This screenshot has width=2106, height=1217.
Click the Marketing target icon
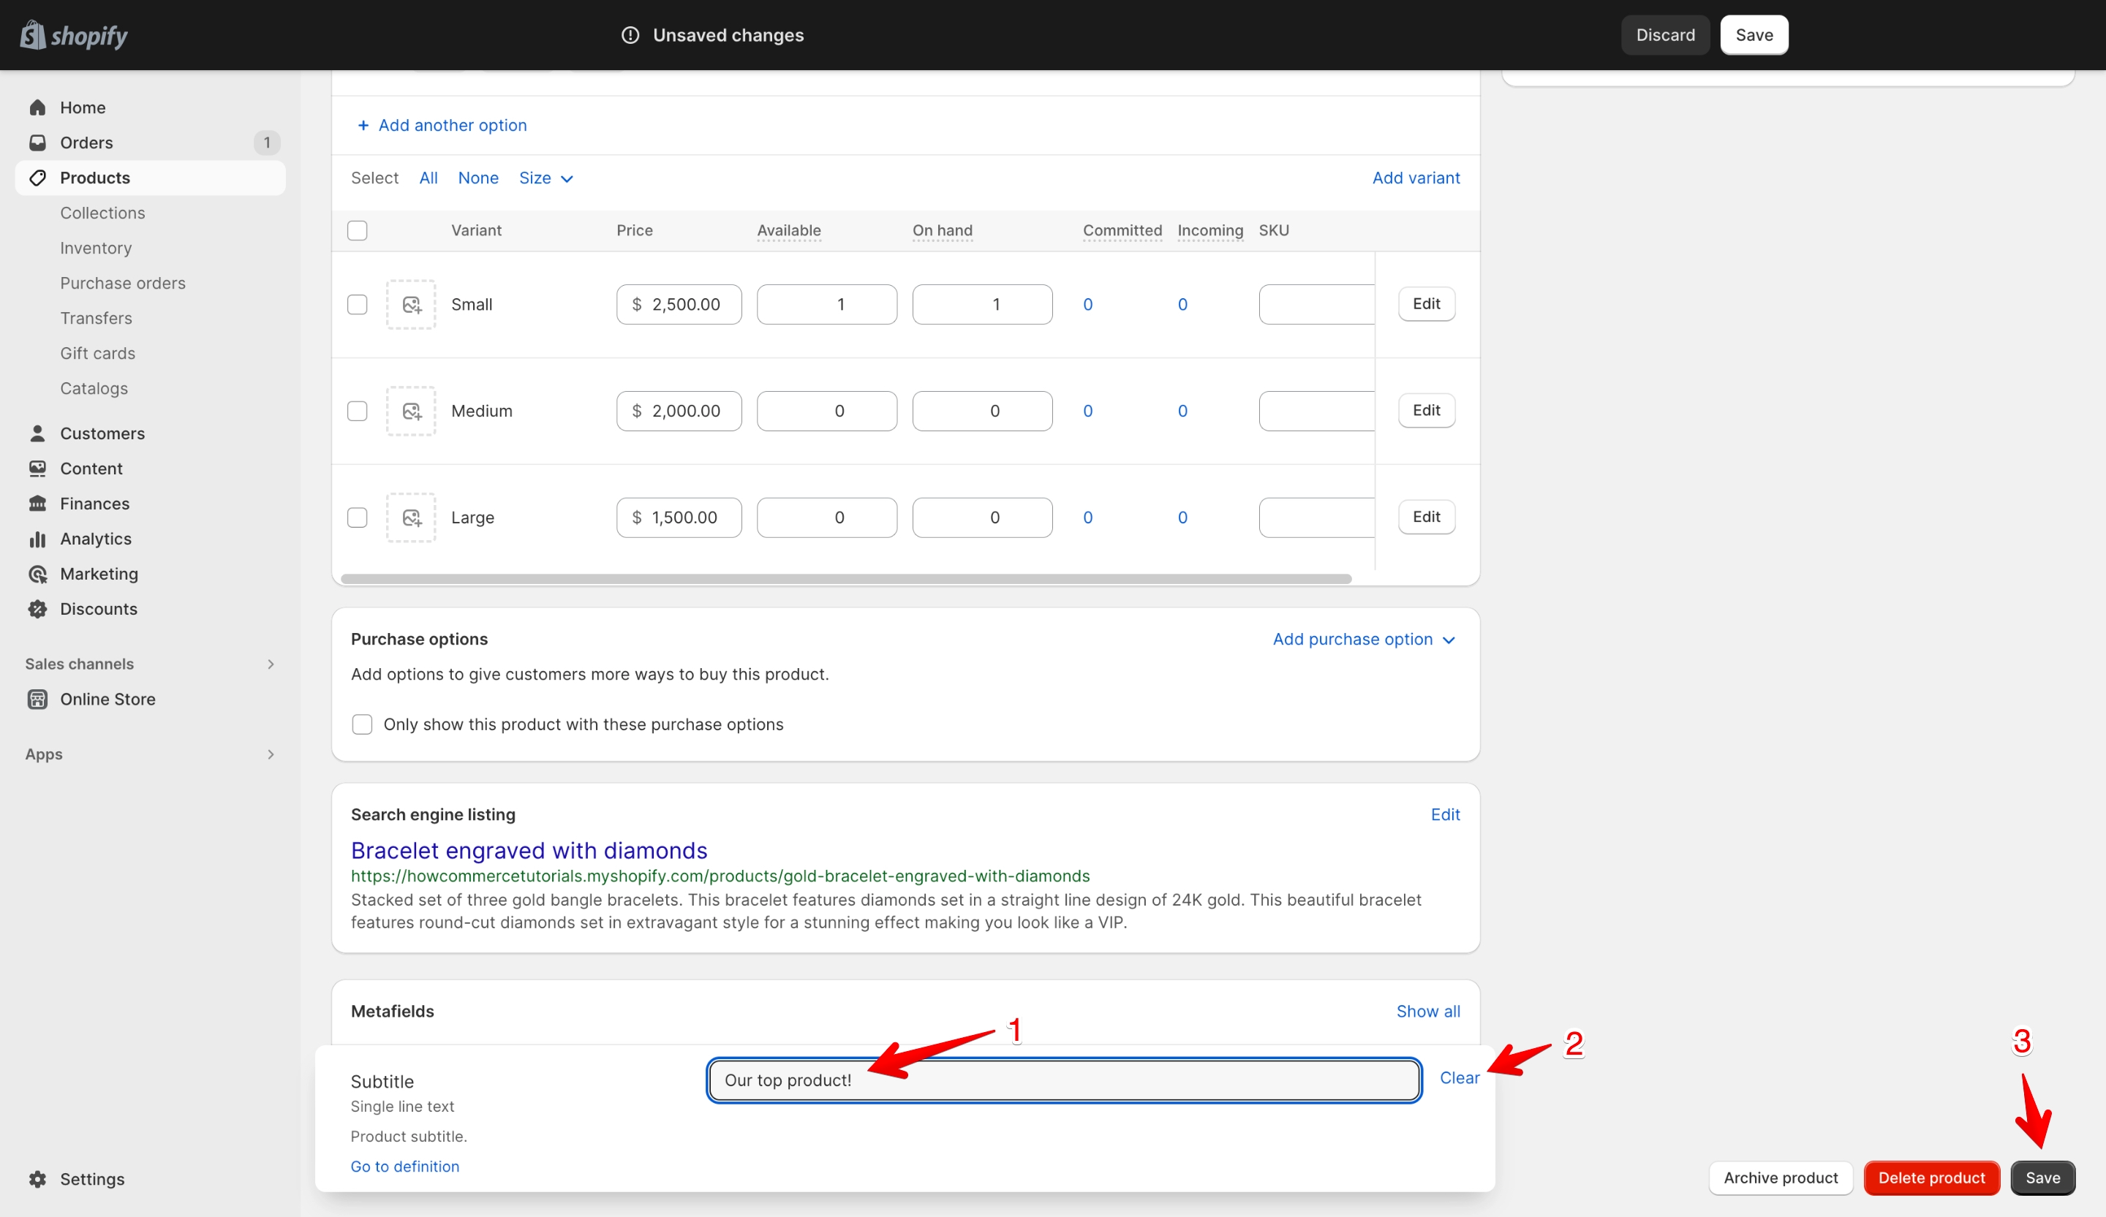[x=37, y=574]
